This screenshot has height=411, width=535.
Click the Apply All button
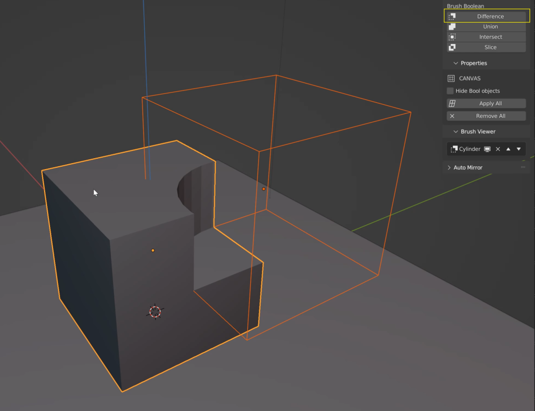click(486, 103)
